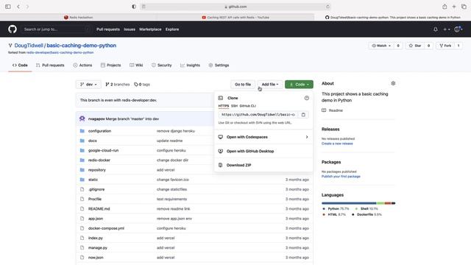Click the GitHub Desktop icon
Screen dimensions: 471x265
(x=221, y=151)
